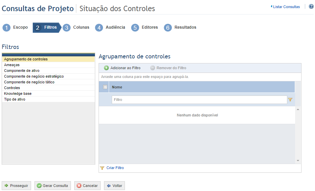Select Ameaças in the filters list
The image size is (315, 191).
(48, 65)
